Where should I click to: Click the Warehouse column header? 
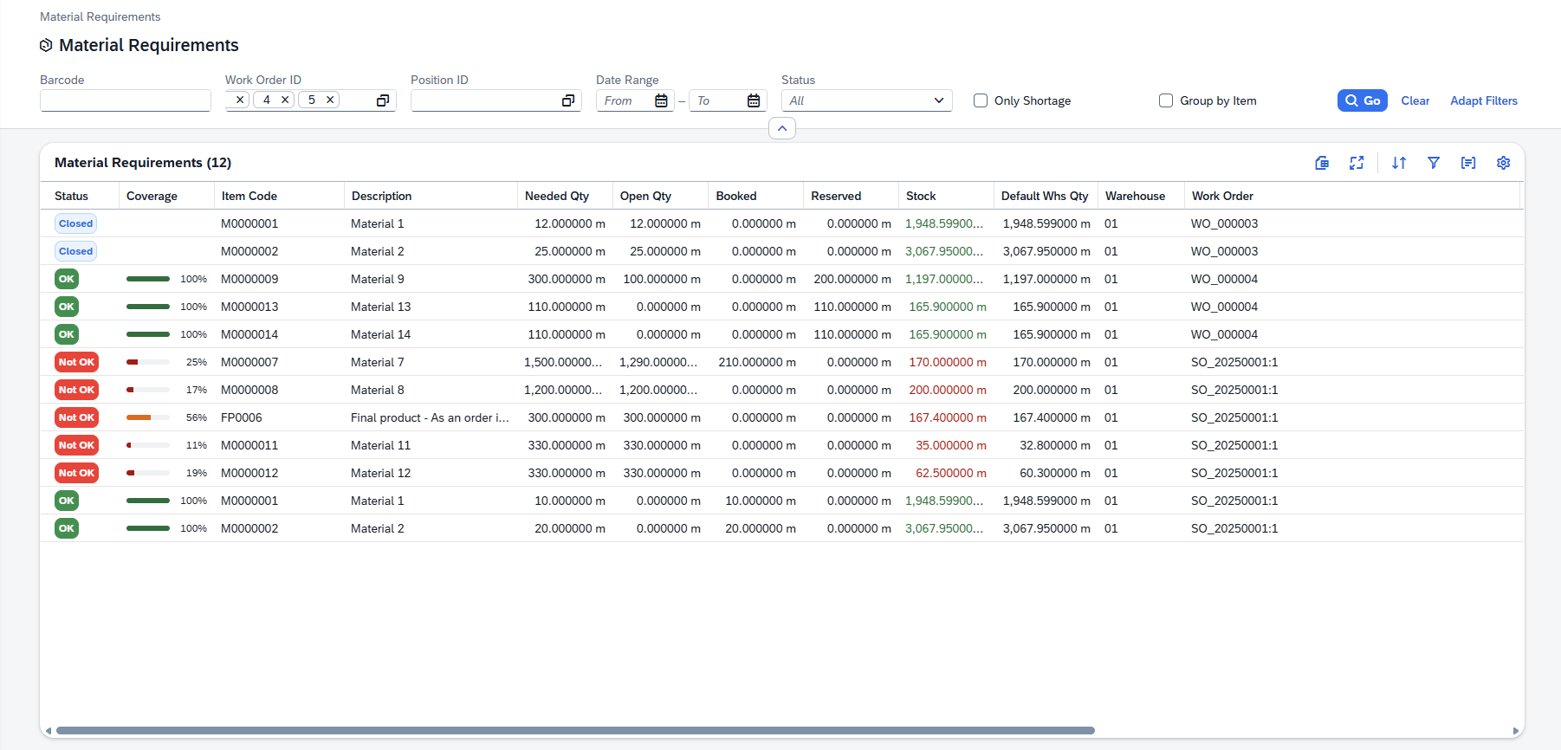[x=1141, y=196]
